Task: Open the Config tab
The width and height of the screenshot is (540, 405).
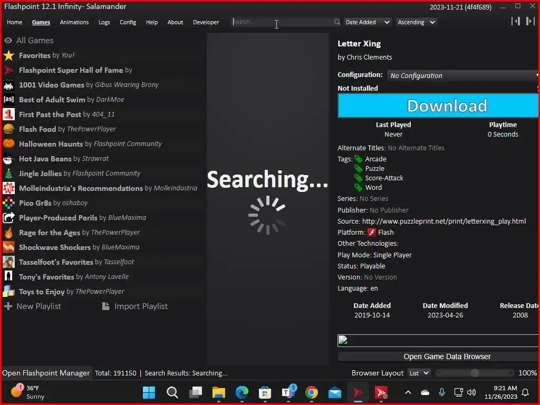Action: [128, 22]
